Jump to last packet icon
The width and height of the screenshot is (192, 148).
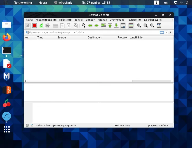point(116,26)
